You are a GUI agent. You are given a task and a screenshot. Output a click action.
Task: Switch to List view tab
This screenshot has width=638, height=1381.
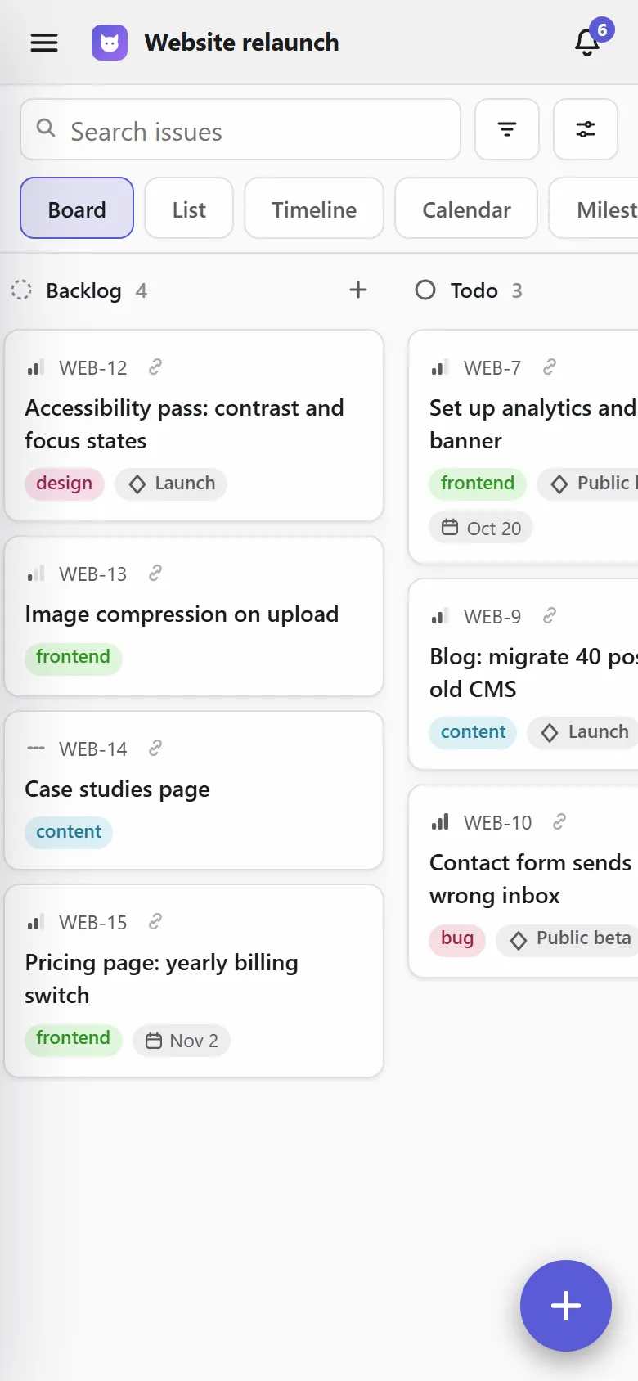coord(189,208)
